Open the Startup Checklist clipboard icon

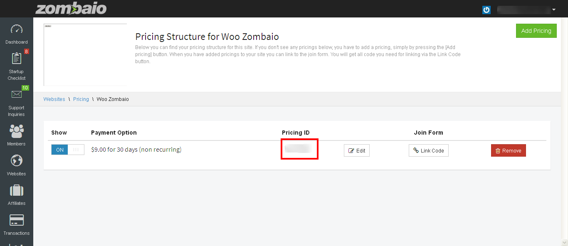coord(17,59)
